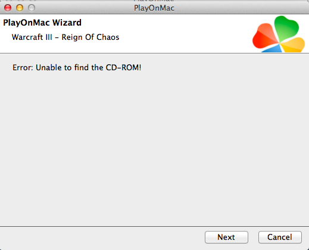The width and height of the screenshot is (309, 250).
Task: Click the red petal of the logo
Action: point(265,37)
